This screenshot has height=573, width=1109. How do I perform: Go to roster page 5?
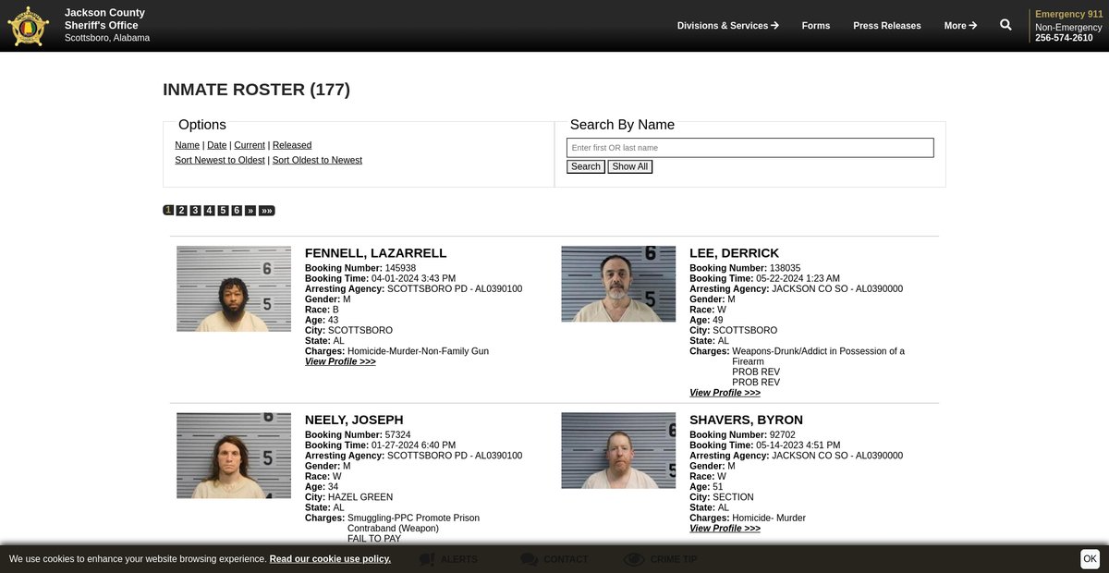(223, 211)
